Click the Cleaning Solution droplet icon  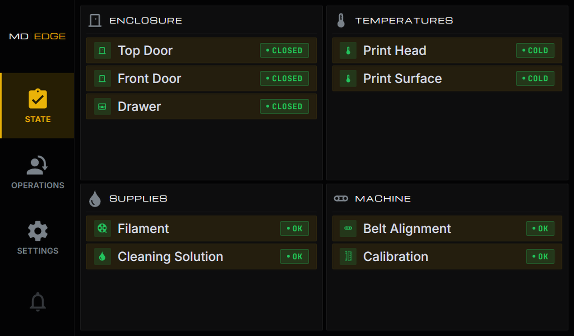coord(102,256)
